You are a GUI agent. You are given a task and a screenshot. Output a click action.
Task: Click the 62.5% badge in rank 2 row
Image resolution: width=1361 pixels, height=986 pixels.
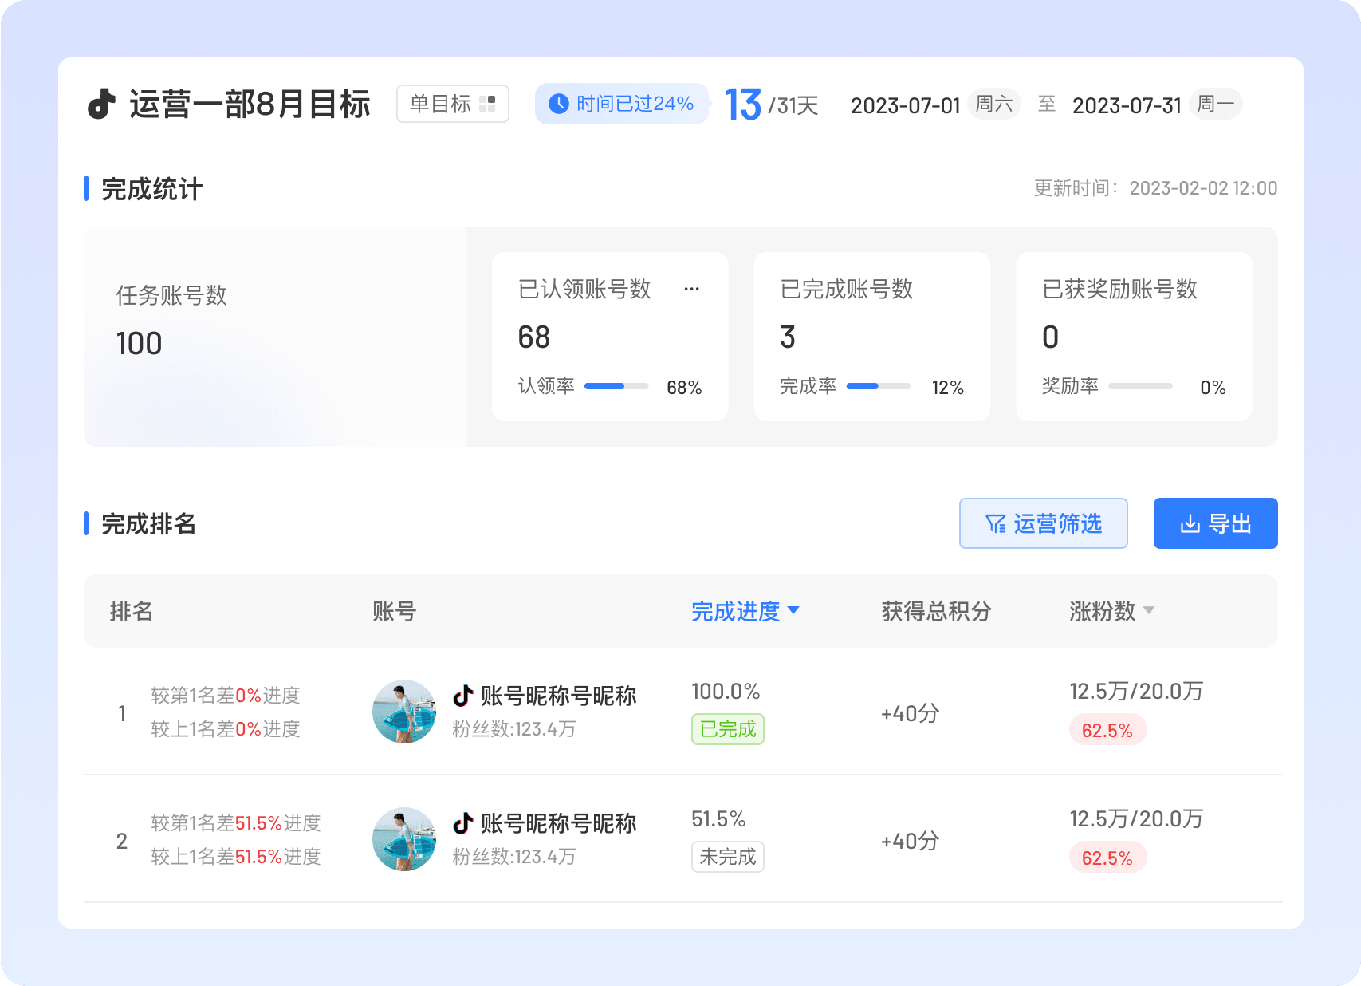[1107, 858]
